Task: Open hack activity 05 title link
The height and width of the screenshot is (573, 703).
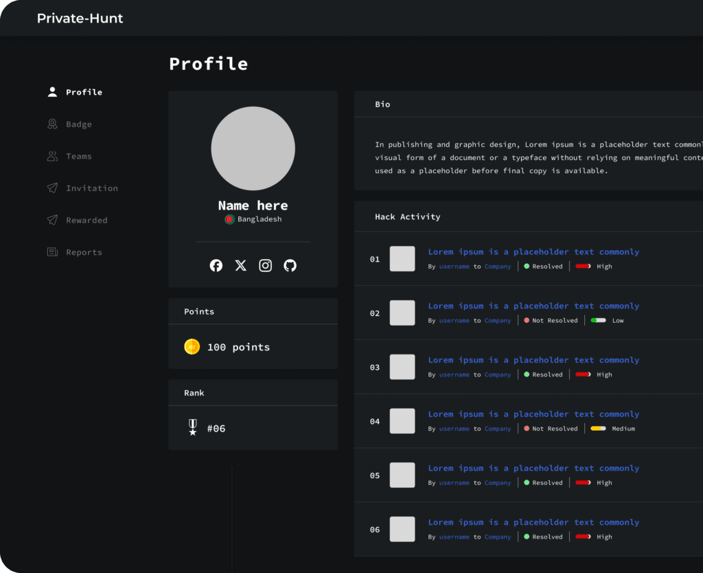Action: [533, 468]
